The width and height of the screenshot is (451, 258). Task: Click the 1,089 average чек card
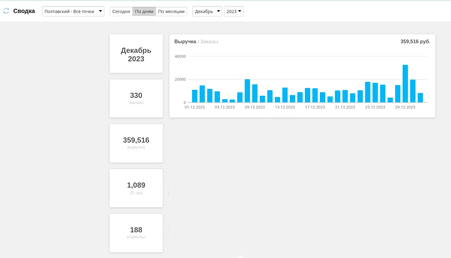tap(136, 188)
